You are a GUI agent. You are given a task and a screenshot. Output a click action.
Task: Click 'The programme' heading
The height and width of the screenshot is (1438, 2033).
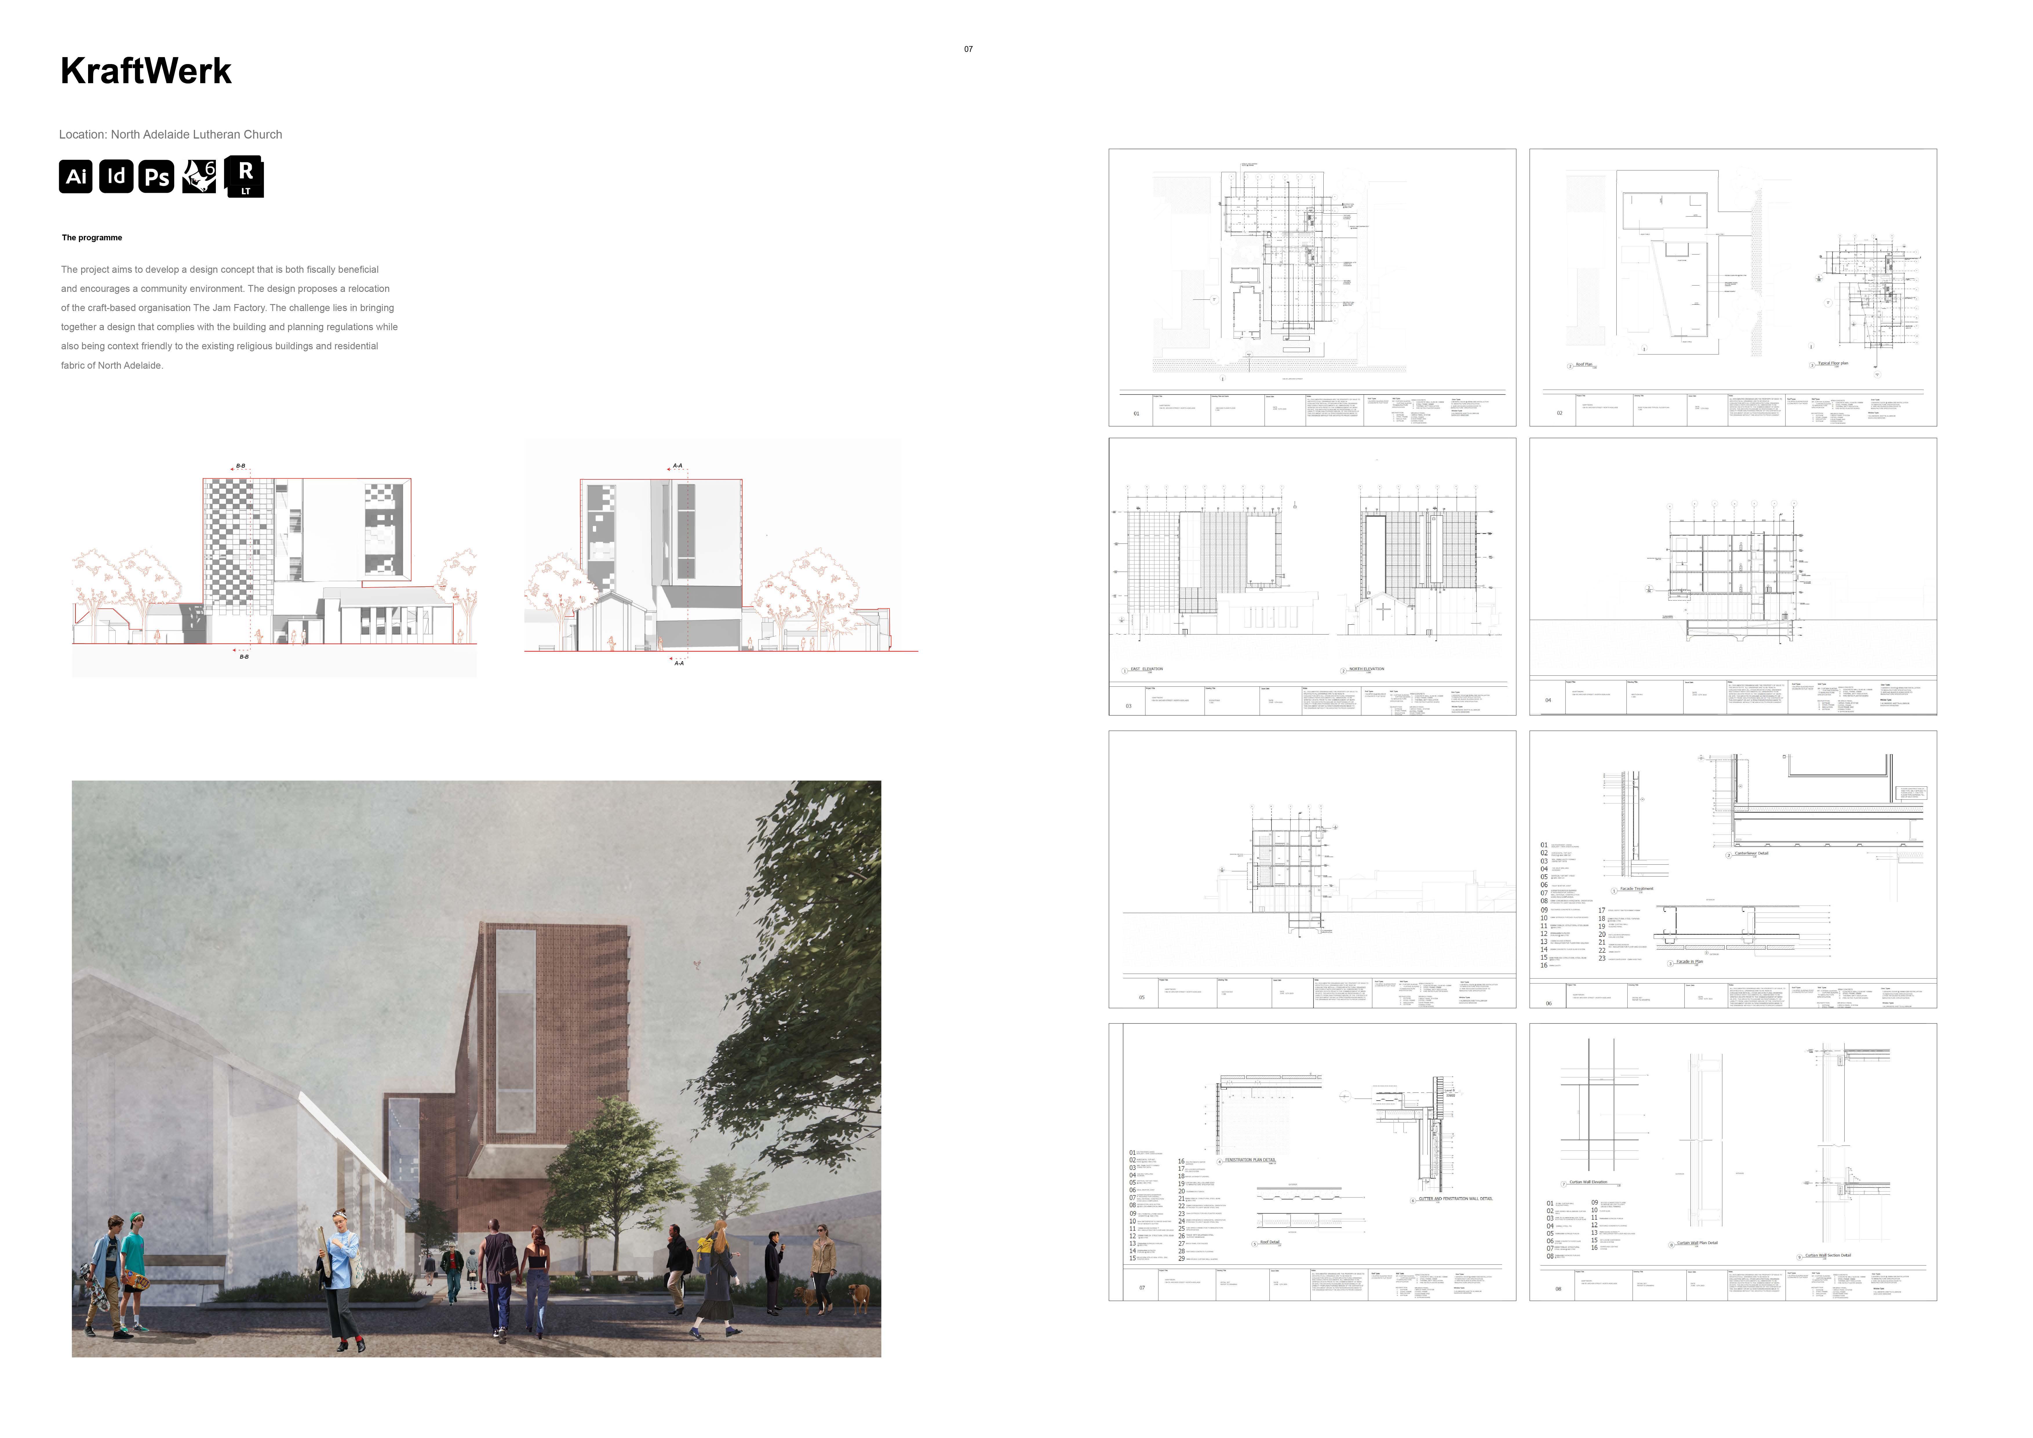pos(92,237)
